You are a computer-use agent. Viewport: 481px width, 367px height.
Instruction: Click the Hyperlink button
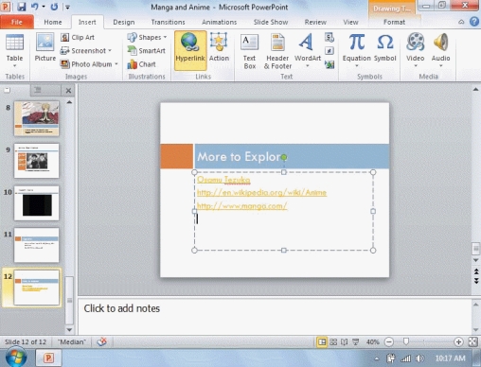(x=190, y=50)
